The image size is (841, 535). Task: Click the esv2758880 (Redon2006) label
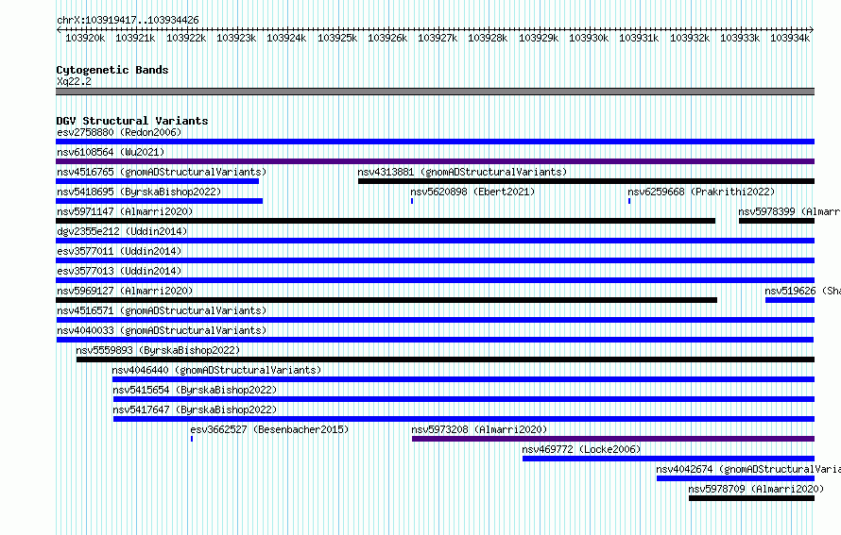[119, 132]
